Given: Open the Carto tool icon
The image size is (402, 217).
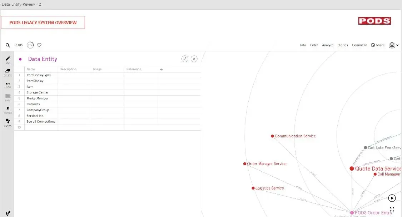Looking at the screenshot, I should [8, 121].
